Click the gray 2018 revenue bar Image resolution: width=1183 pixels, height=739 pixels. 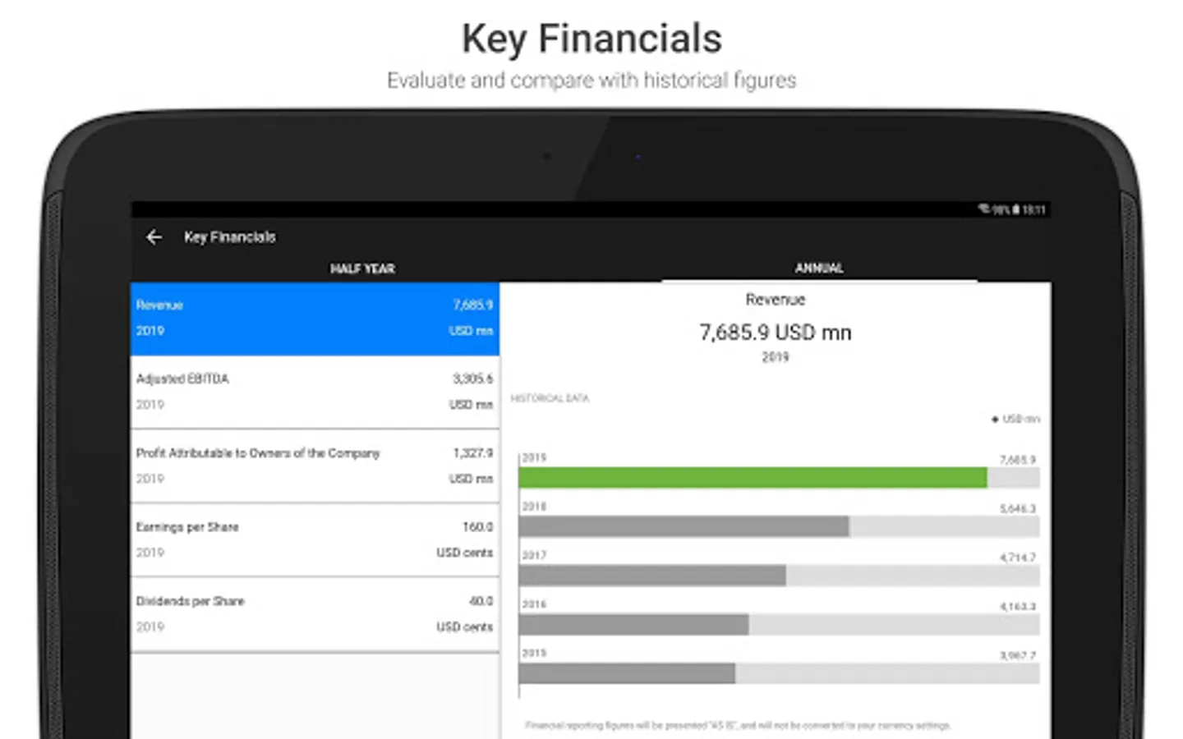coord(684,527)
